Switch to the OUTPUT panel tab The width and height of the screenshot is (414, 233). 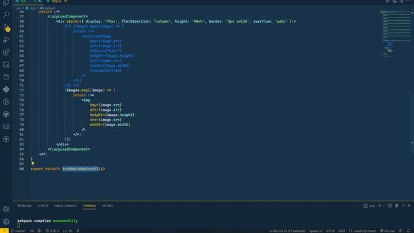(x=43, y=206)
